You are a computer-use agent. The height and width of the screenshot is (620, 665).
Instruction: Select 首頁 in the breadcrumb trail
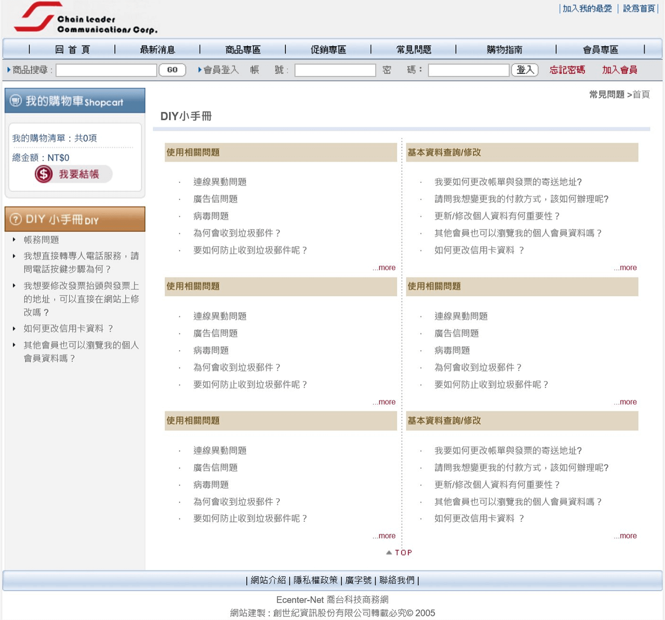(x=641, y=95)
